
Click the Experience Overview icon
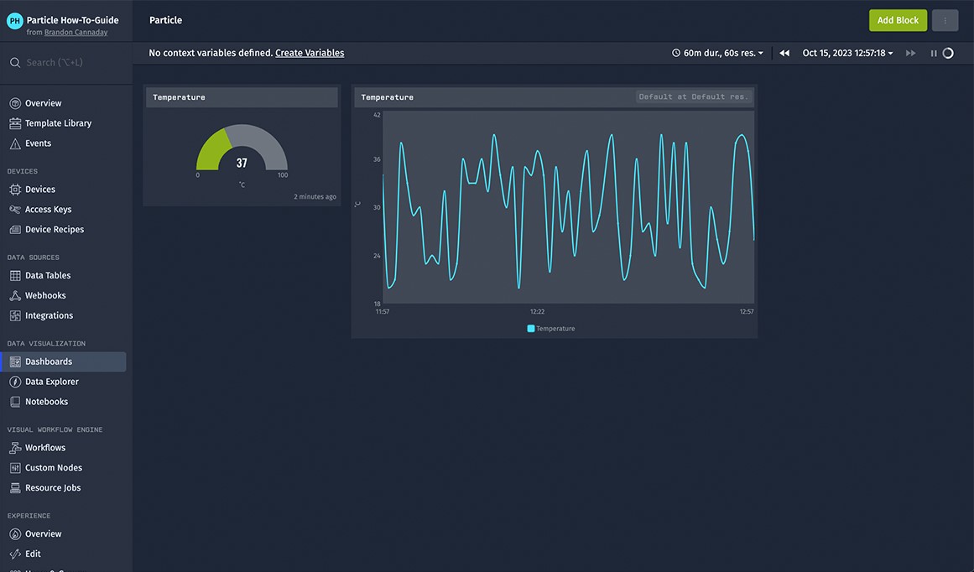(15, 533)
